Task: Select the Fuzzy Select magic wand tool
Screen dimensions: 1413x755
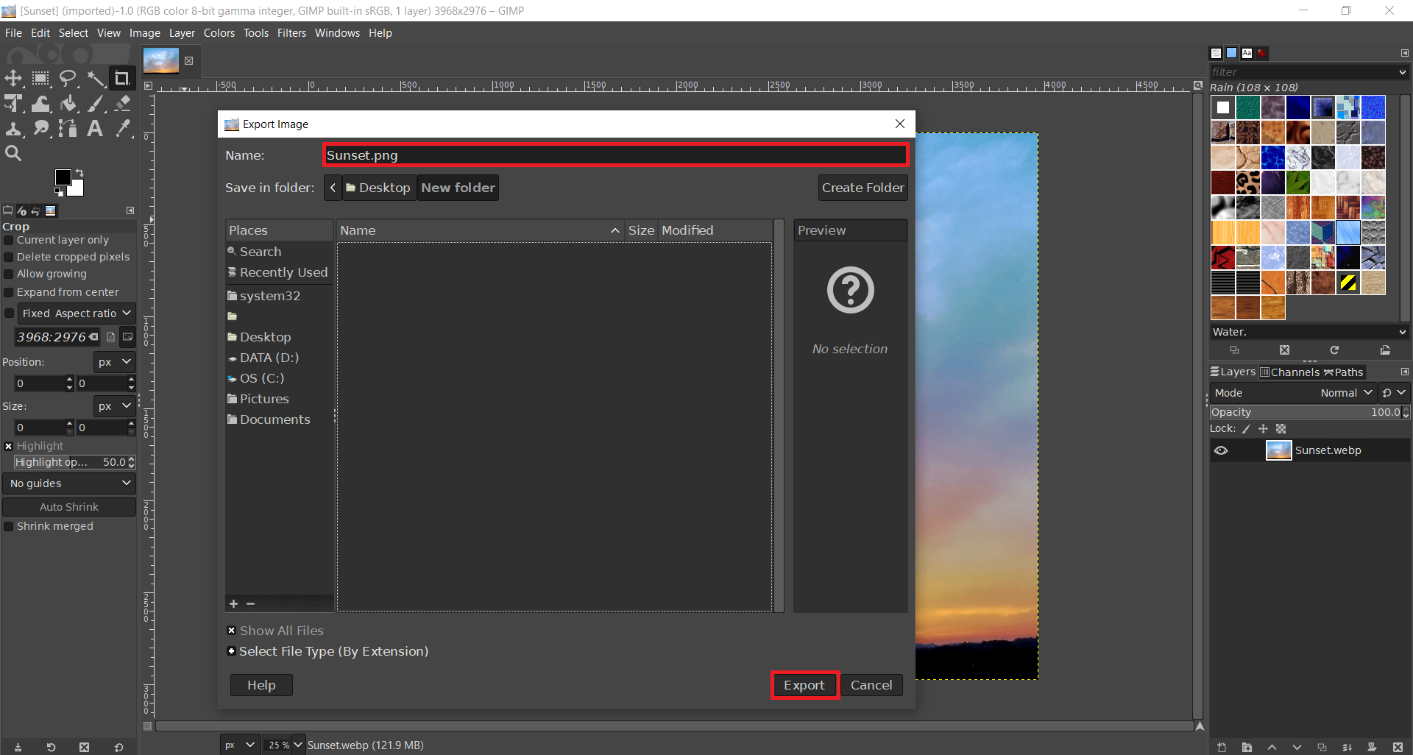Action: click(x=96, y=79)
